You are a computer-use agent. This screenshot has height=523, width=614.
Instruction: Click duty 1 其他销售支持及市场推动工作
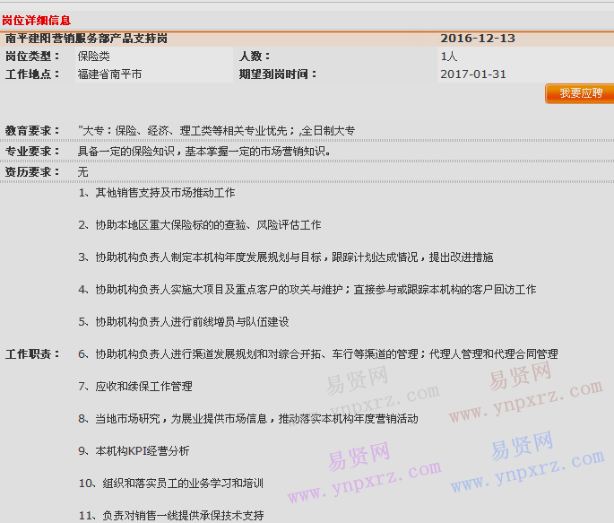click(x=157, y=193)
